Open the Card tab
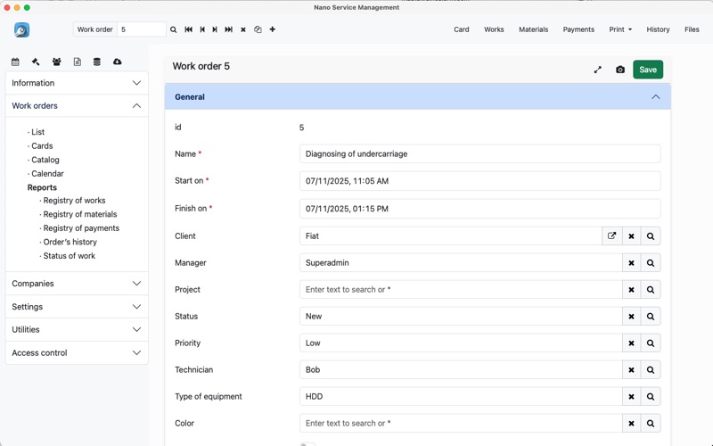Viewport: 713px width, 446px height. (461, 29)
